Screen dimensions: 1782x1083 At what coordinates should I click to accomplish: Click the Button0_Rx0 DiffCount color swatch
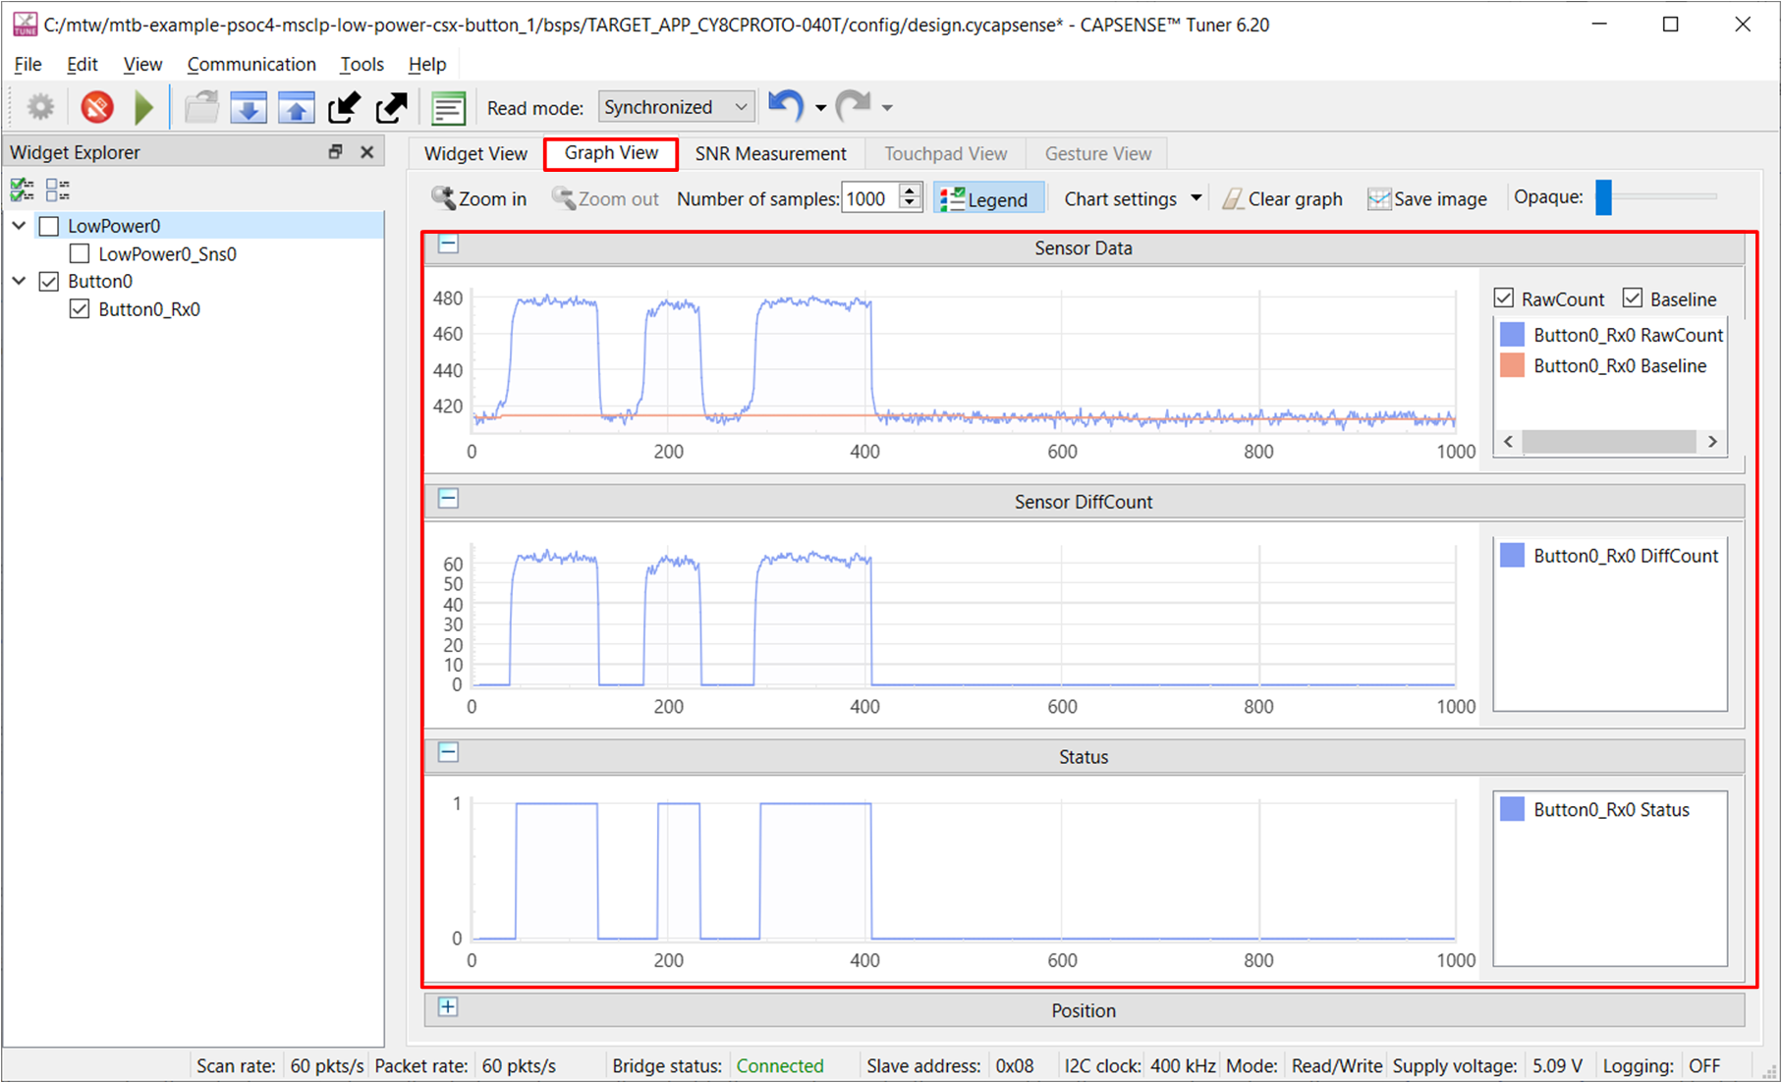[1513, 556]
